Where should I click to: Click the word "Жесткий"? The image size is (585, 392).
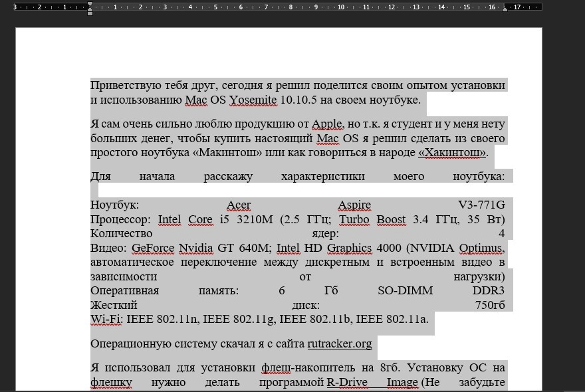(x=114, y=305)
